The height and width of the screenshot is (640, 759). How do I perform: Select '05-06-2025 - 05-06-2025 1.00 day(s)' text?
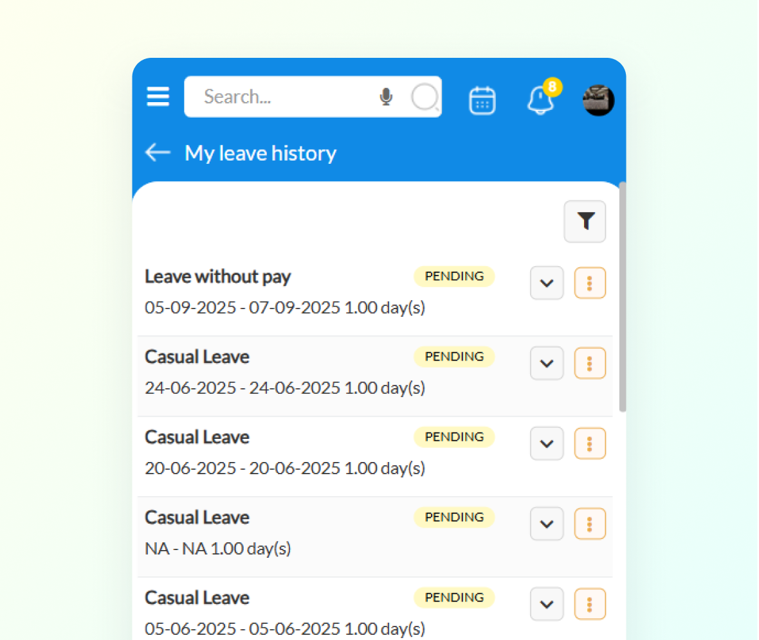coord(285,629)
